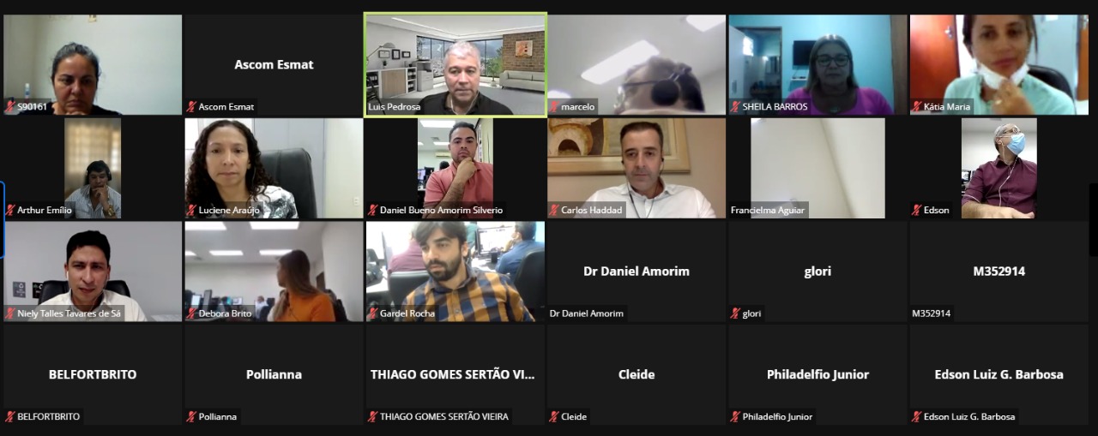Screen dimensions: 1098x436
Task: Select the Francielma Aguiar video tile
Action: 817,168
